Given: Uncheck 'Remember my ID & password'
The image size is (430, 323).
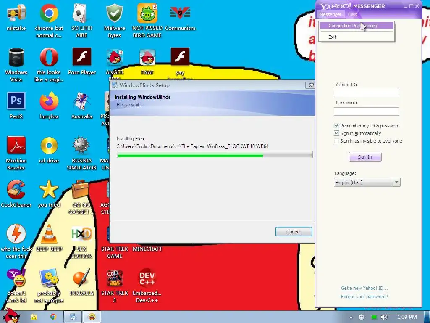Looking at the screenshot, I should click(336, 125).
